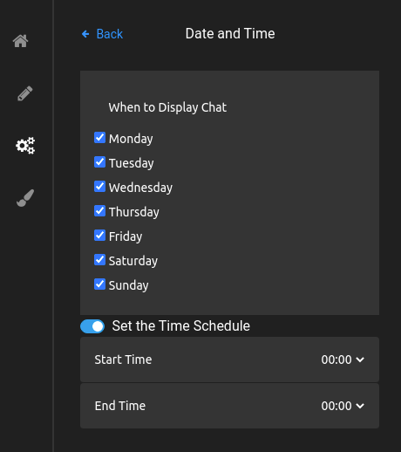Screen dimensions: 401x452
Task: Uncheck the Tuesday checkbox
Action: [x=99, y=162]
